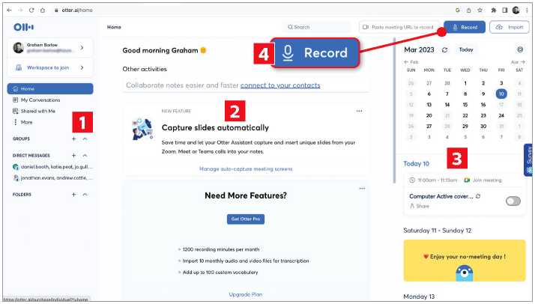Toggle Otter Assistant for Computer Active meeting
The height and width of the screenshot is (304, 535).
click(x=513, y=201)
